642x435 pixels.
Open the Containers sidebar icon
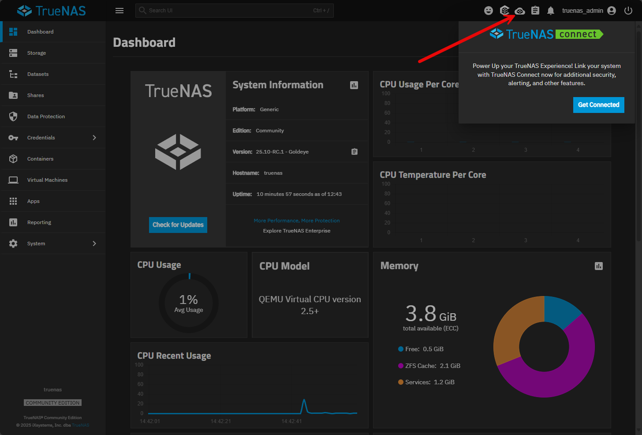(x=13, y=159)
